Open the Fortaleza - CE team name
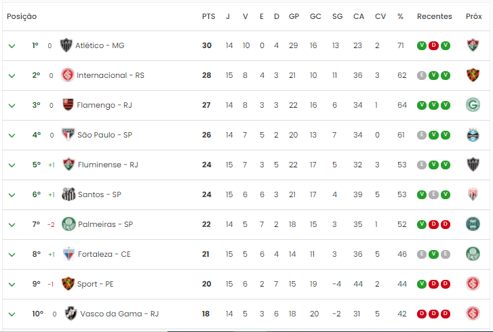 pos(104,254)
